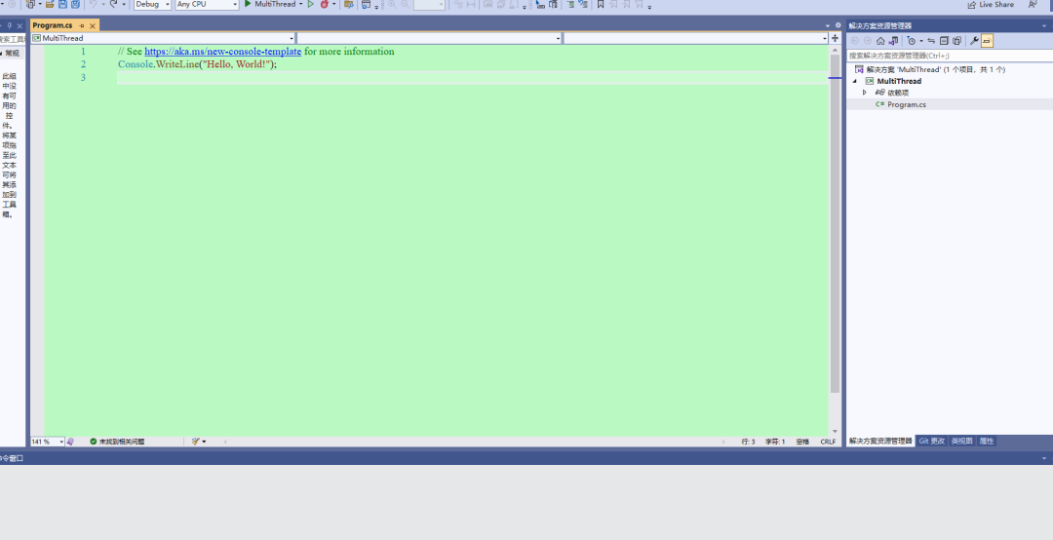Open the middle type navigation dropdown
Image resolution: width=1053 pixels, height=540 pixels.
click(428, 38)
